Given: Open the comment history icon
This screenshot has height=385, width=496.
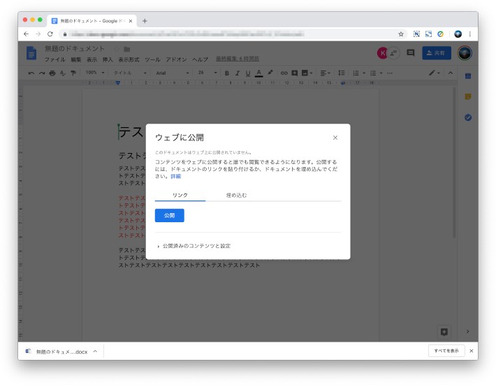Looking at the screenshot, I should point(411,53).
